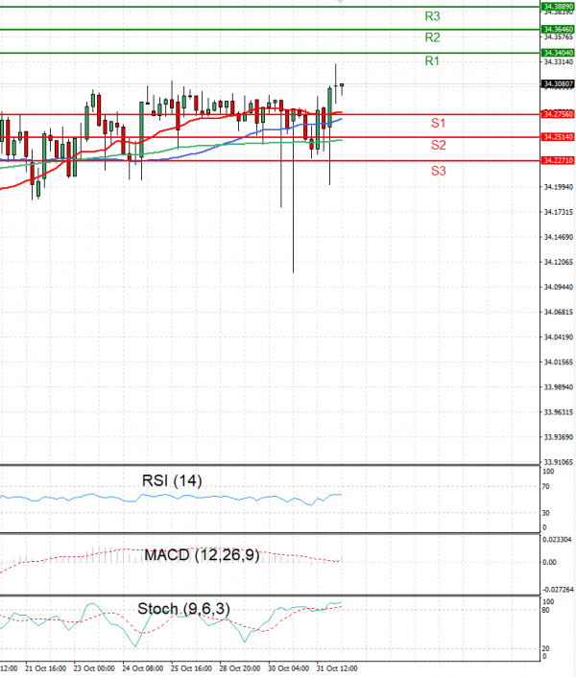Click the 33.91065 price axis value
Image resolution: width=576 pixels, height=677 pixels.
[x=559, y=462]
